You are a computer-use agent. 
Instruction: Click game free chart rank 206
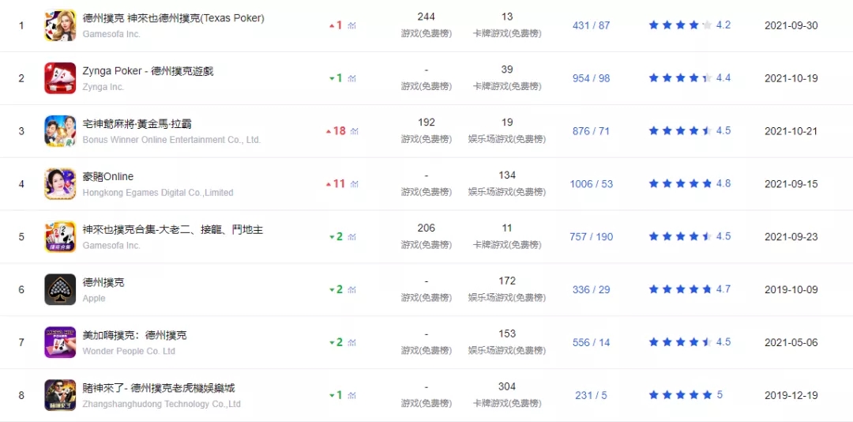[426, 228]
